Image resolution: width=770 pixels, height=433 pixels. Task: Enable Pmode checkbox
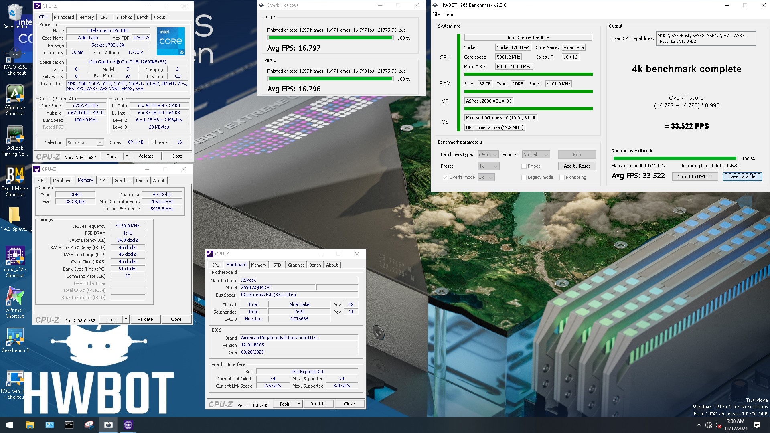[x=524, y=166]
